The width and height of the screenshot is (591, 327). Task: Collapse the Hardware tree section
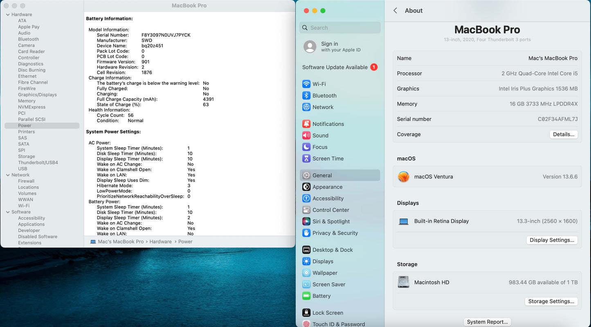pos(8,15)
